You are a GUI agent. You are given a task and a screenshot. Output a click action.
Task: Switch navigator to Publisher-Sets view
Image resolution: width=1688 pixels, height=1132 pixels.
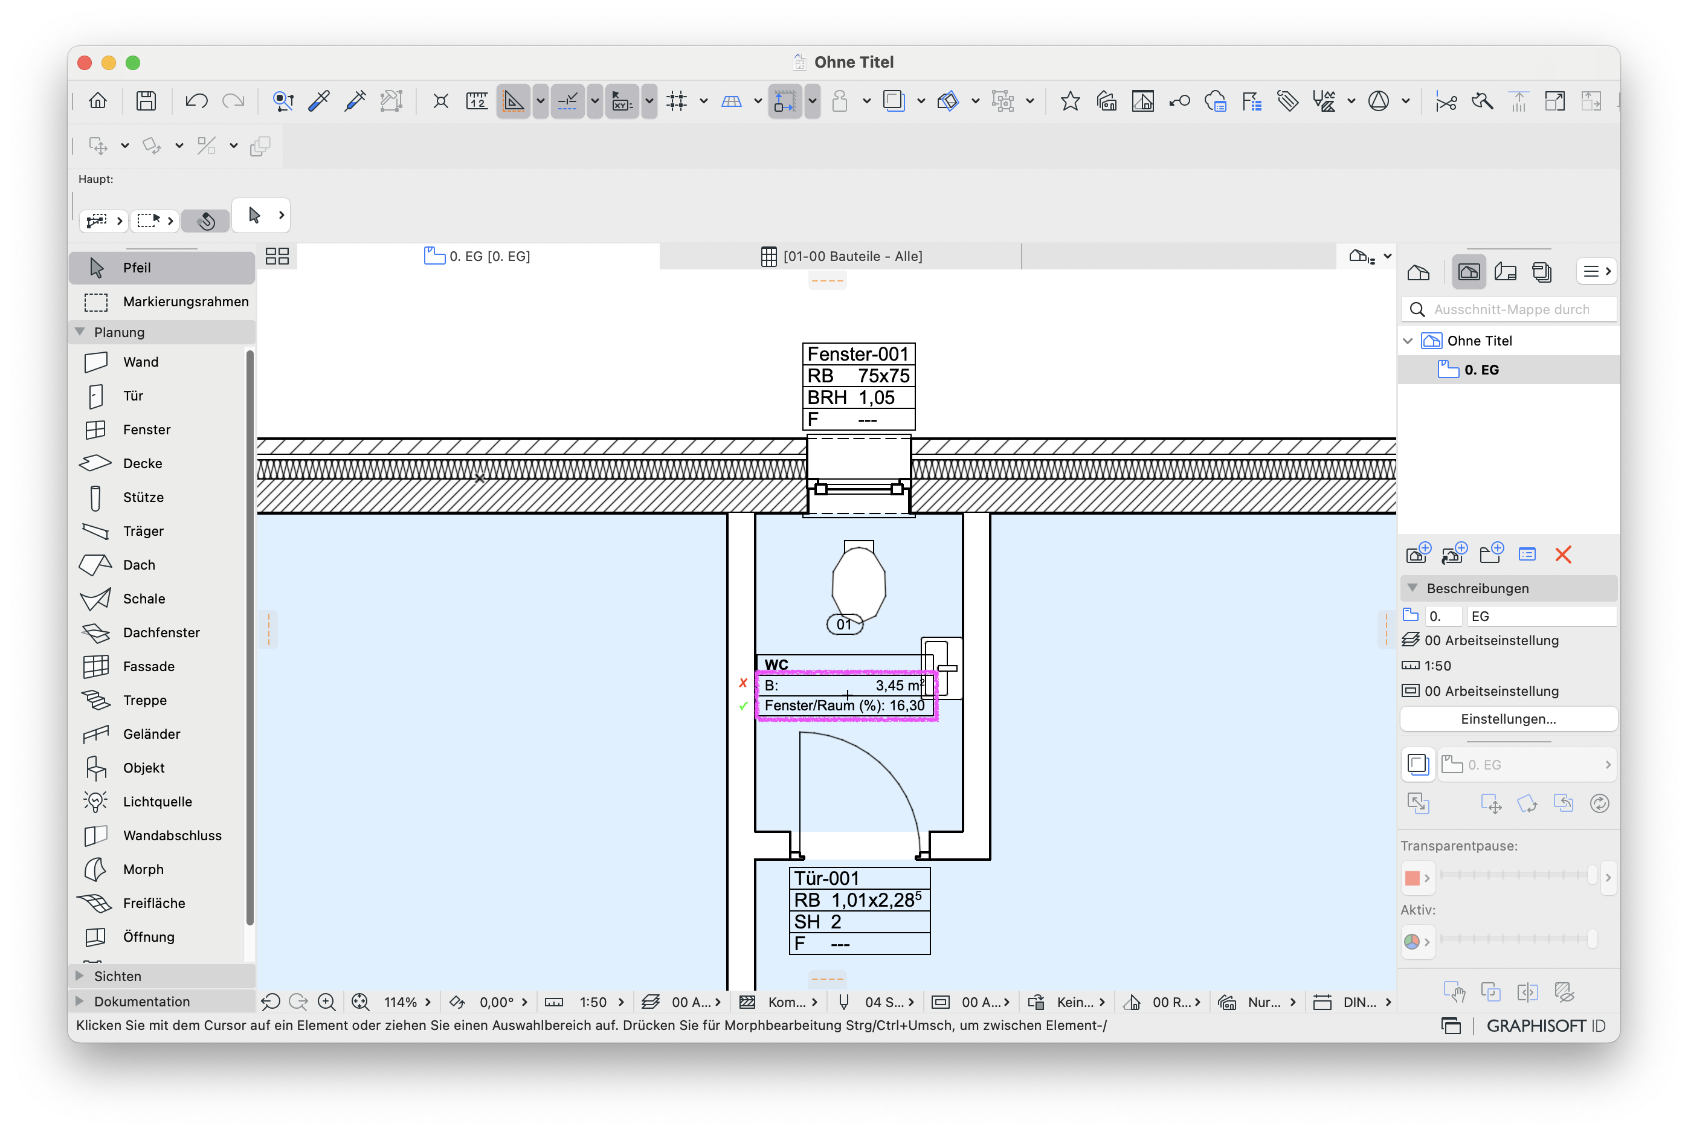(1541, 272)
